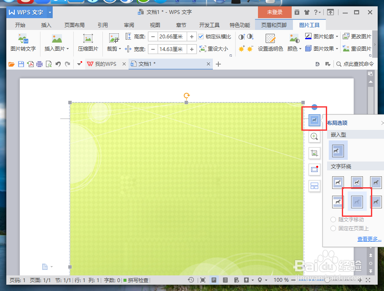
Task: Click the 查看更多 link in layout panel
Action: coord(369,239)
